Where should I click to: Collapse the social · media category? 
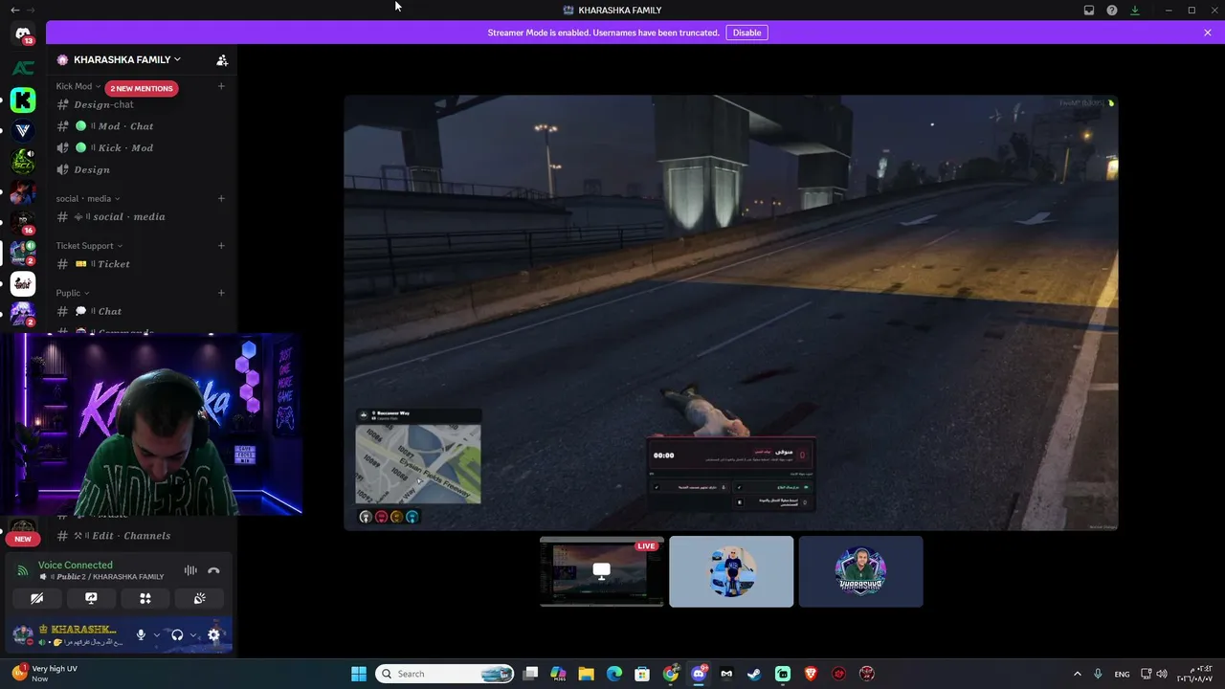(x=88, y=199)
